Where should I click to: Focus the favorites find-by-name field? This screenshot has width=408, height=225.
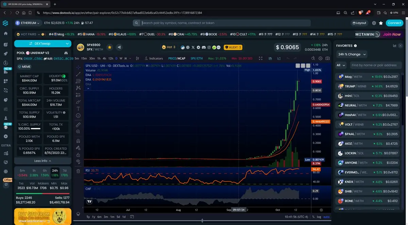click(x=375, y=65)
